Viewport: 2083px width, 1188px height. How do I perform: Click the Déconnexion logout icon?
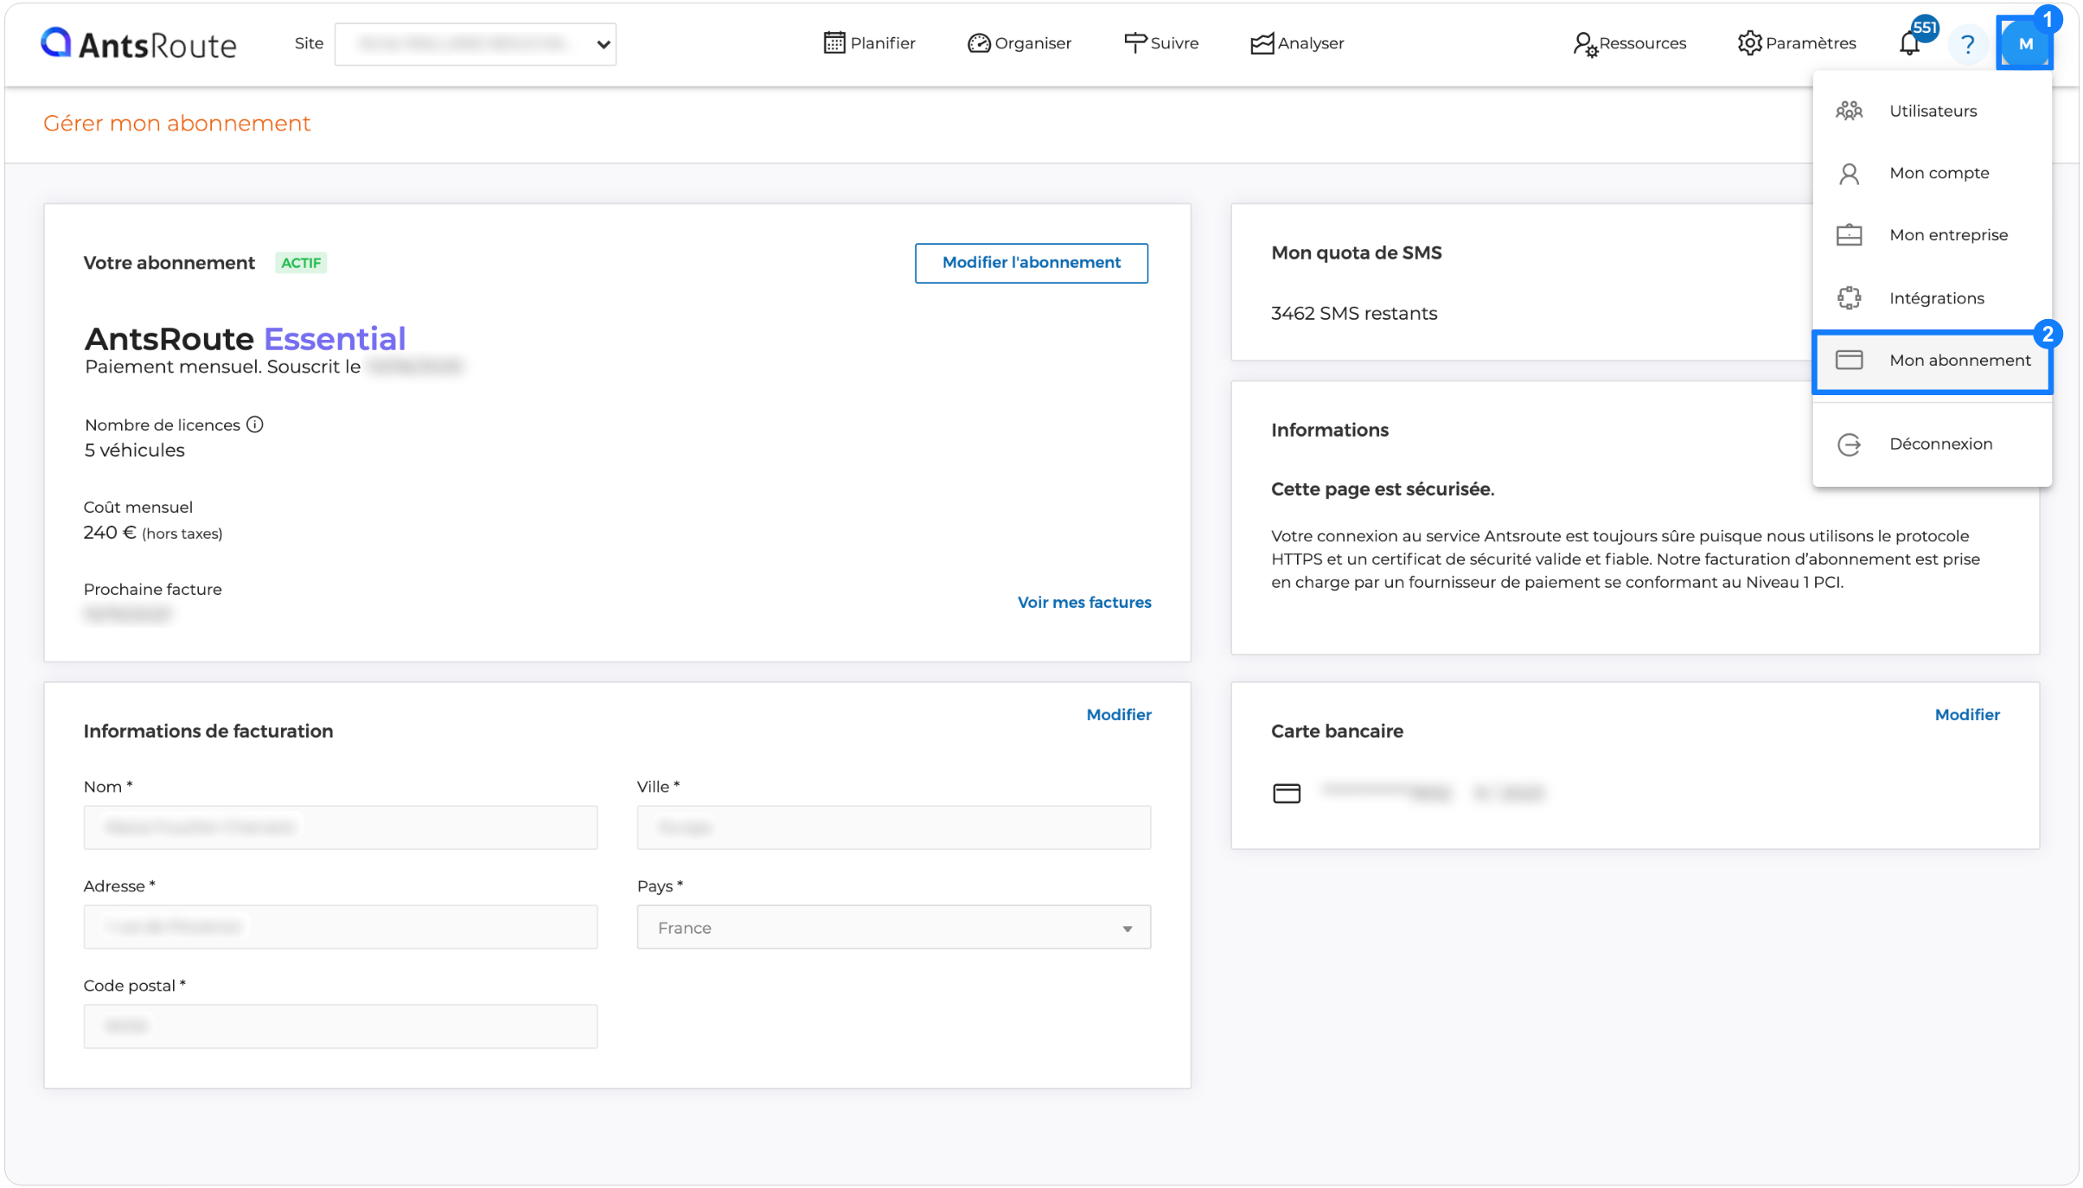pos(1849,444)
